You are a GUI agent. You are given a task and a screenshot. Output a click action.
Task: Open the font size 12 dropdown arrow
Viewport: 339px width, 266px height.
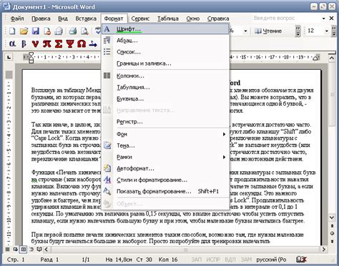[x=326, y=31]
